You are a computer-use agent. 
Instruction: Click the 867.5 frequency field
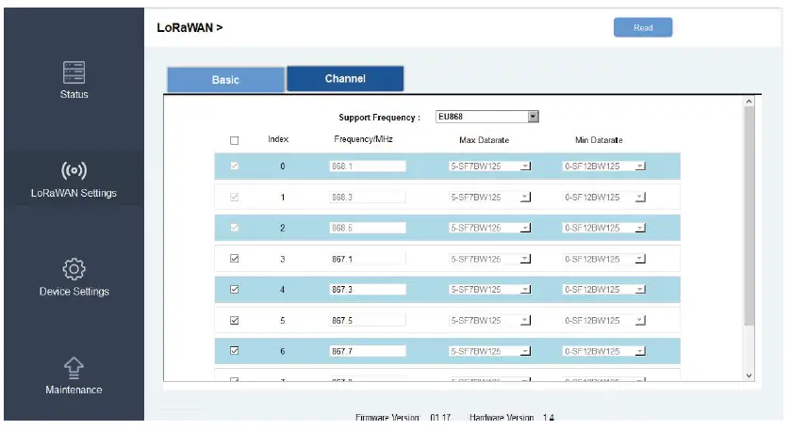click(368, 320)
